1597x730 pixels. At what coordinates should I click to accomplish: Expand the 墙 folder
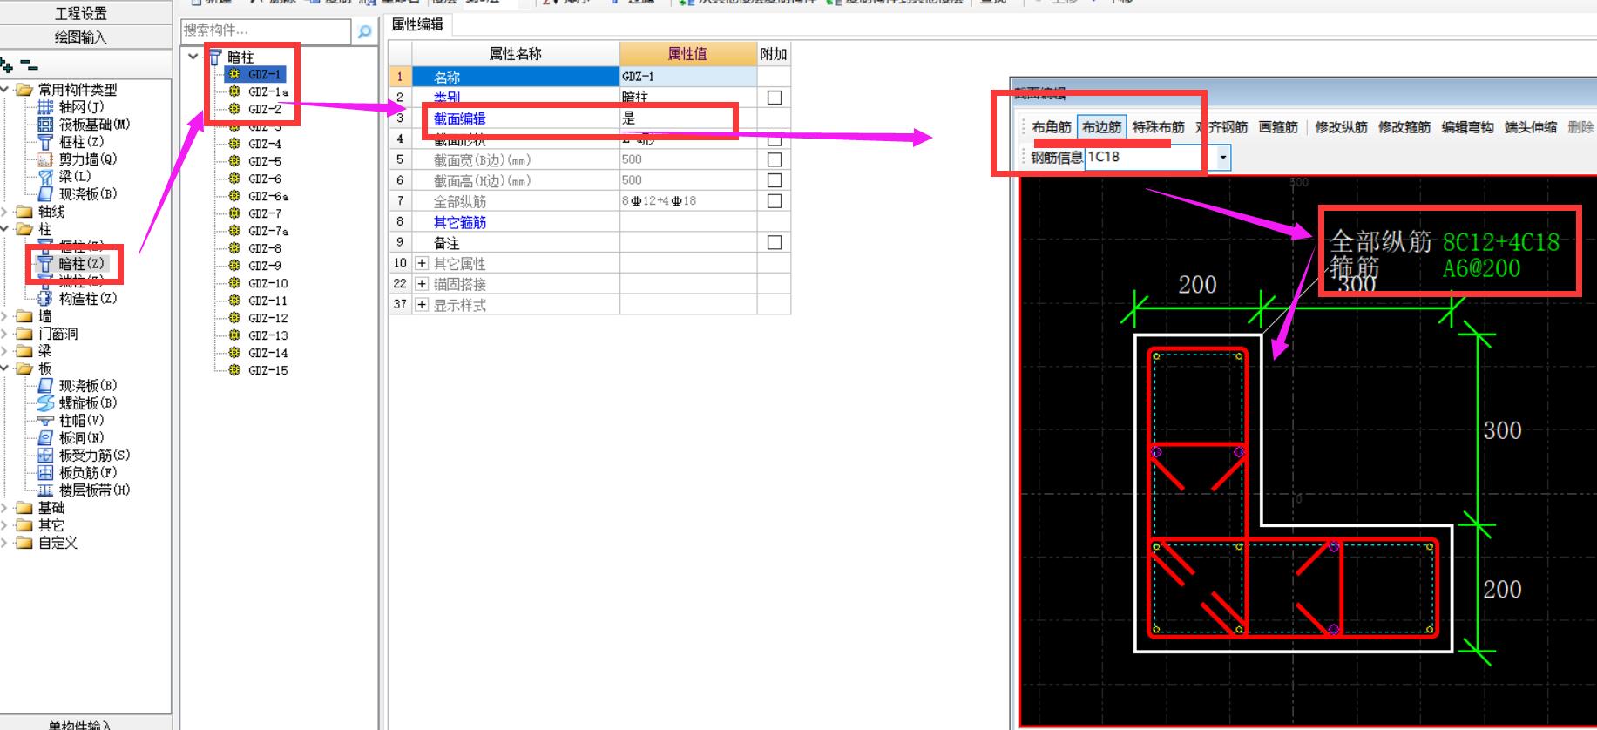[x=5, y=316]
